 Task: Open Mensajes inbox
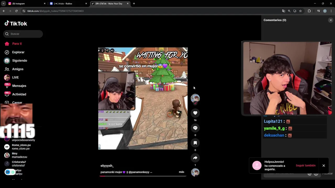point(19,86)
